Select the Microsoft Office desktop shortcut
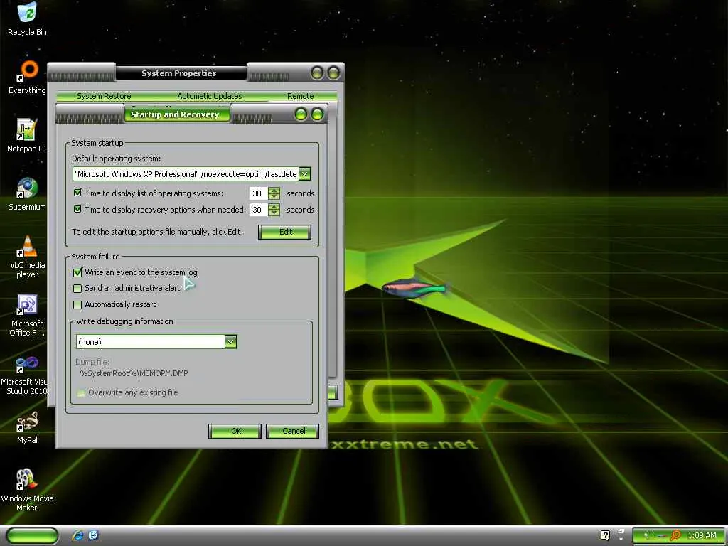This screenshot has width=728, height=546. point(27,315)
